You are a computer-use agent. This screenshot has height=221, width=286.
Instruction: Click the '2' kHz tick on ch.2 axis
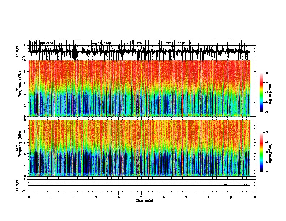point(25,165)
